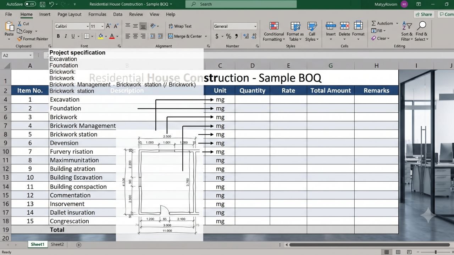Click the Comma Style icon
454x255 pixels.
pyautogui.click(x=237, y=36)
